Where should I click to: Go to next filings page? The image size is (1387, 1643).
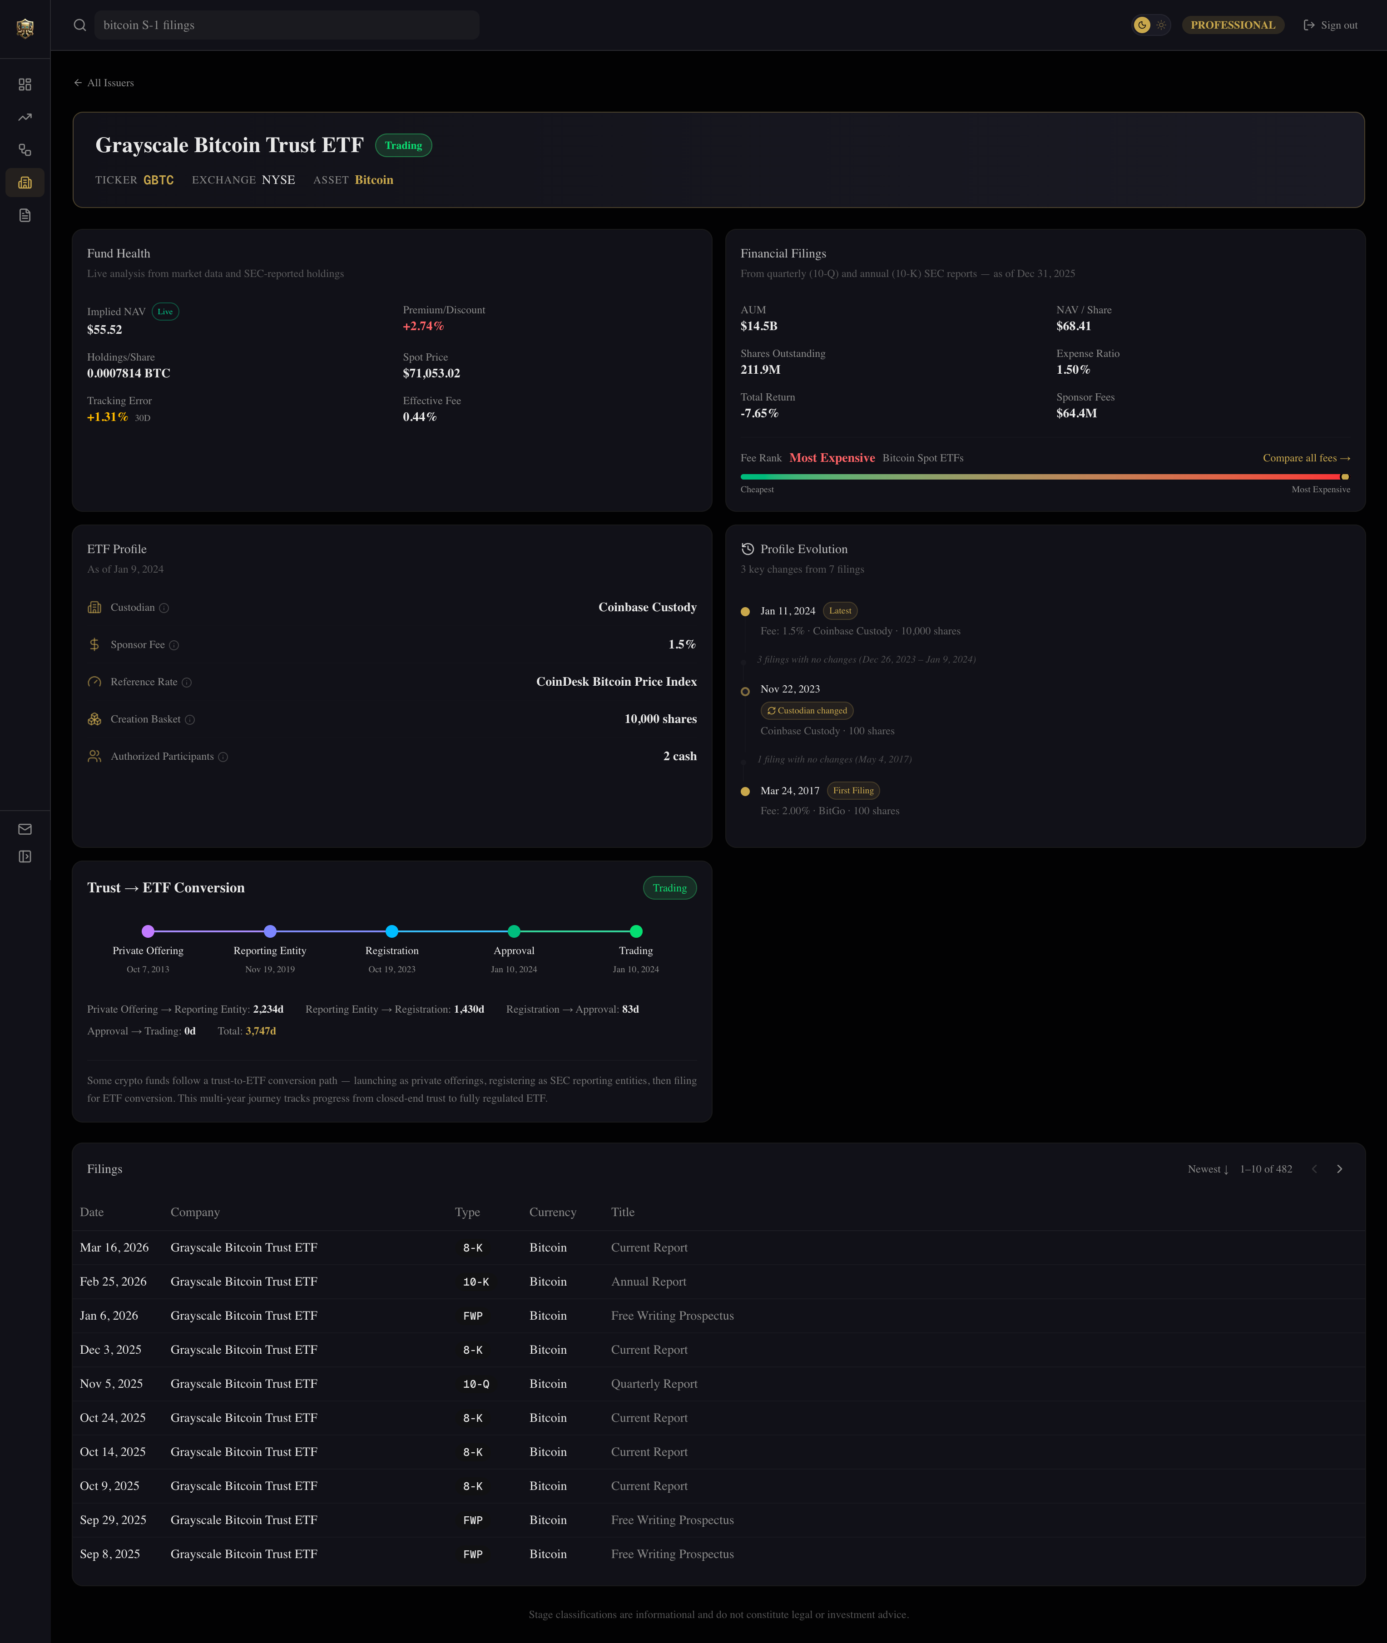tap(1340, 1170)
